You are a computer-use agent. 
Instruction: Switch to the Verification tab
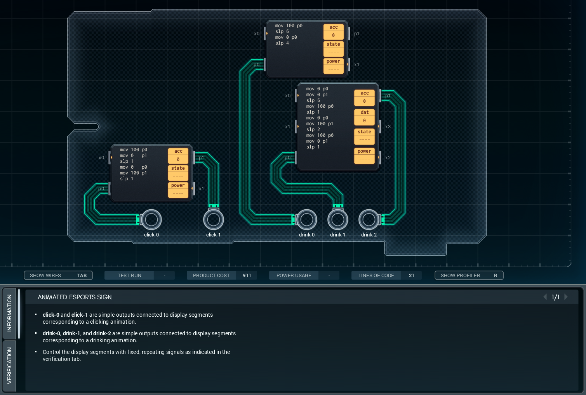(x=9, y=366)
